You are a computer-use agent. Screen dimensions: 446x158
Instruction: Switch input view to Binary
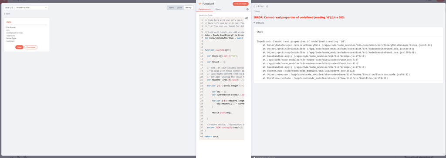pyautogui.click(x=188, y=8)
